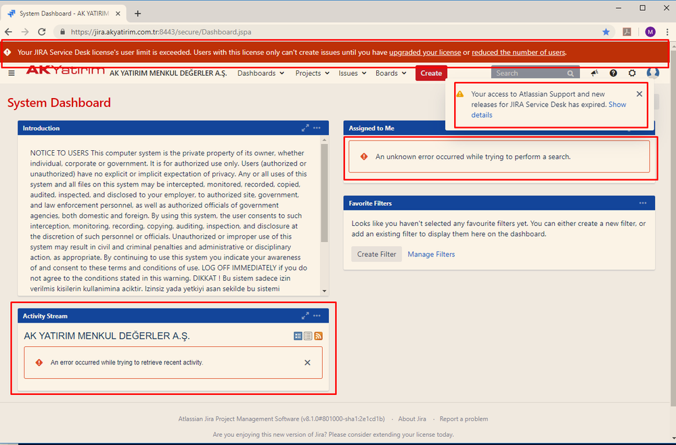
Task: Follow the reduced the number of users link
Action: click(518, 53)
